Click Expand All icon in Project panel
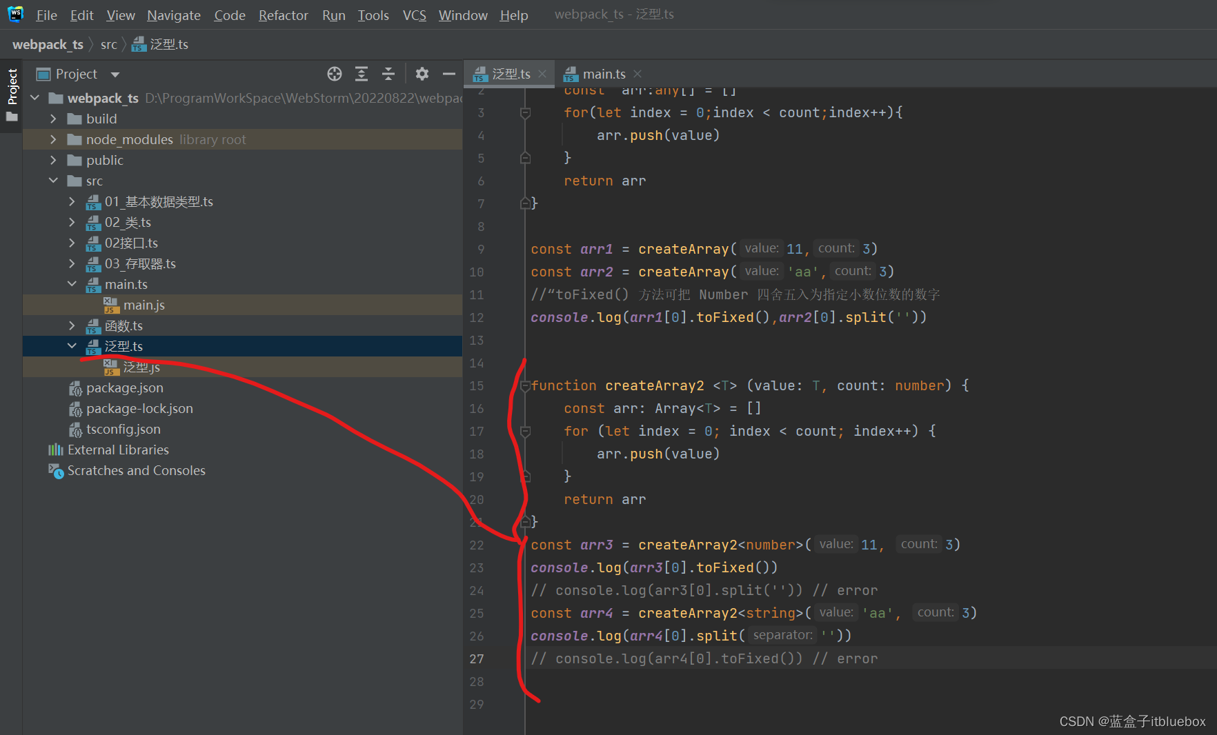 (x=362, y=74)
